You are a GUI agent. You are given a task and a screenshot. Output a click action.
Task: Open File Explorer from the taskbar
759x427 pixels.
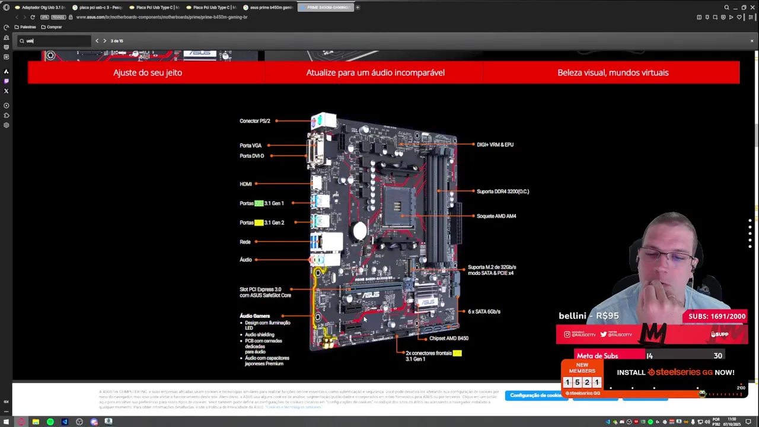[36, 422]
